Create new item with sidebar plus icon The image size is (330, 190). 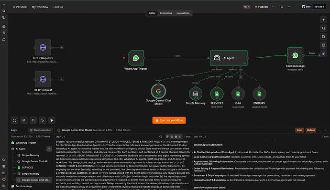click(4, 5)
